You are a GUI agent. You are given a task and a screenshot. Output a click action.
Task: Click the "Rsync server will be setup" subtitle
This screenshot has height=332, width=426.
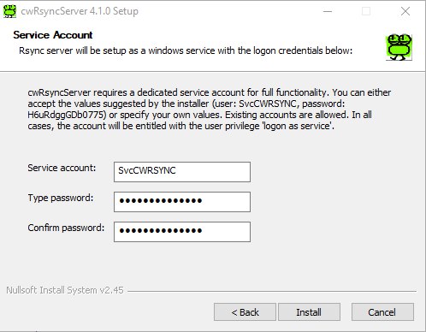(186, 50)
